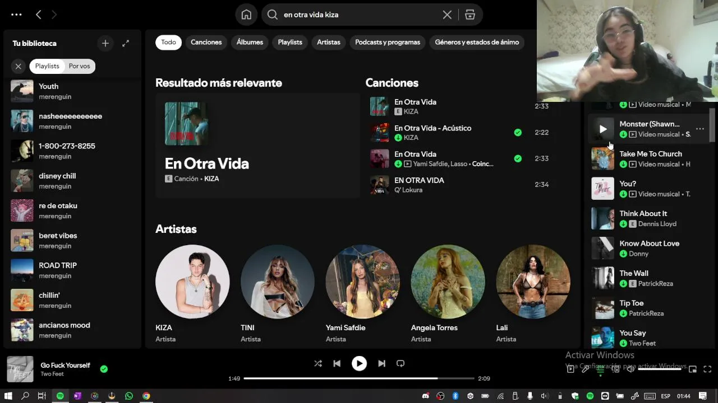The image size is (718, 403).
Task: Open the Youth playlist in library
Action: click(x=72, y=91)
